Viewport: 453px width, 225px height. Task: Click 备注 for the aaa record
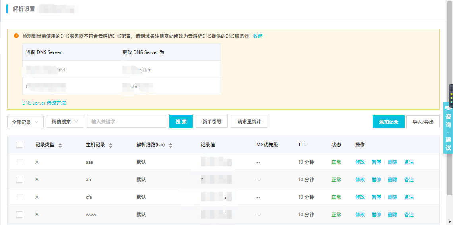point(409,162)
